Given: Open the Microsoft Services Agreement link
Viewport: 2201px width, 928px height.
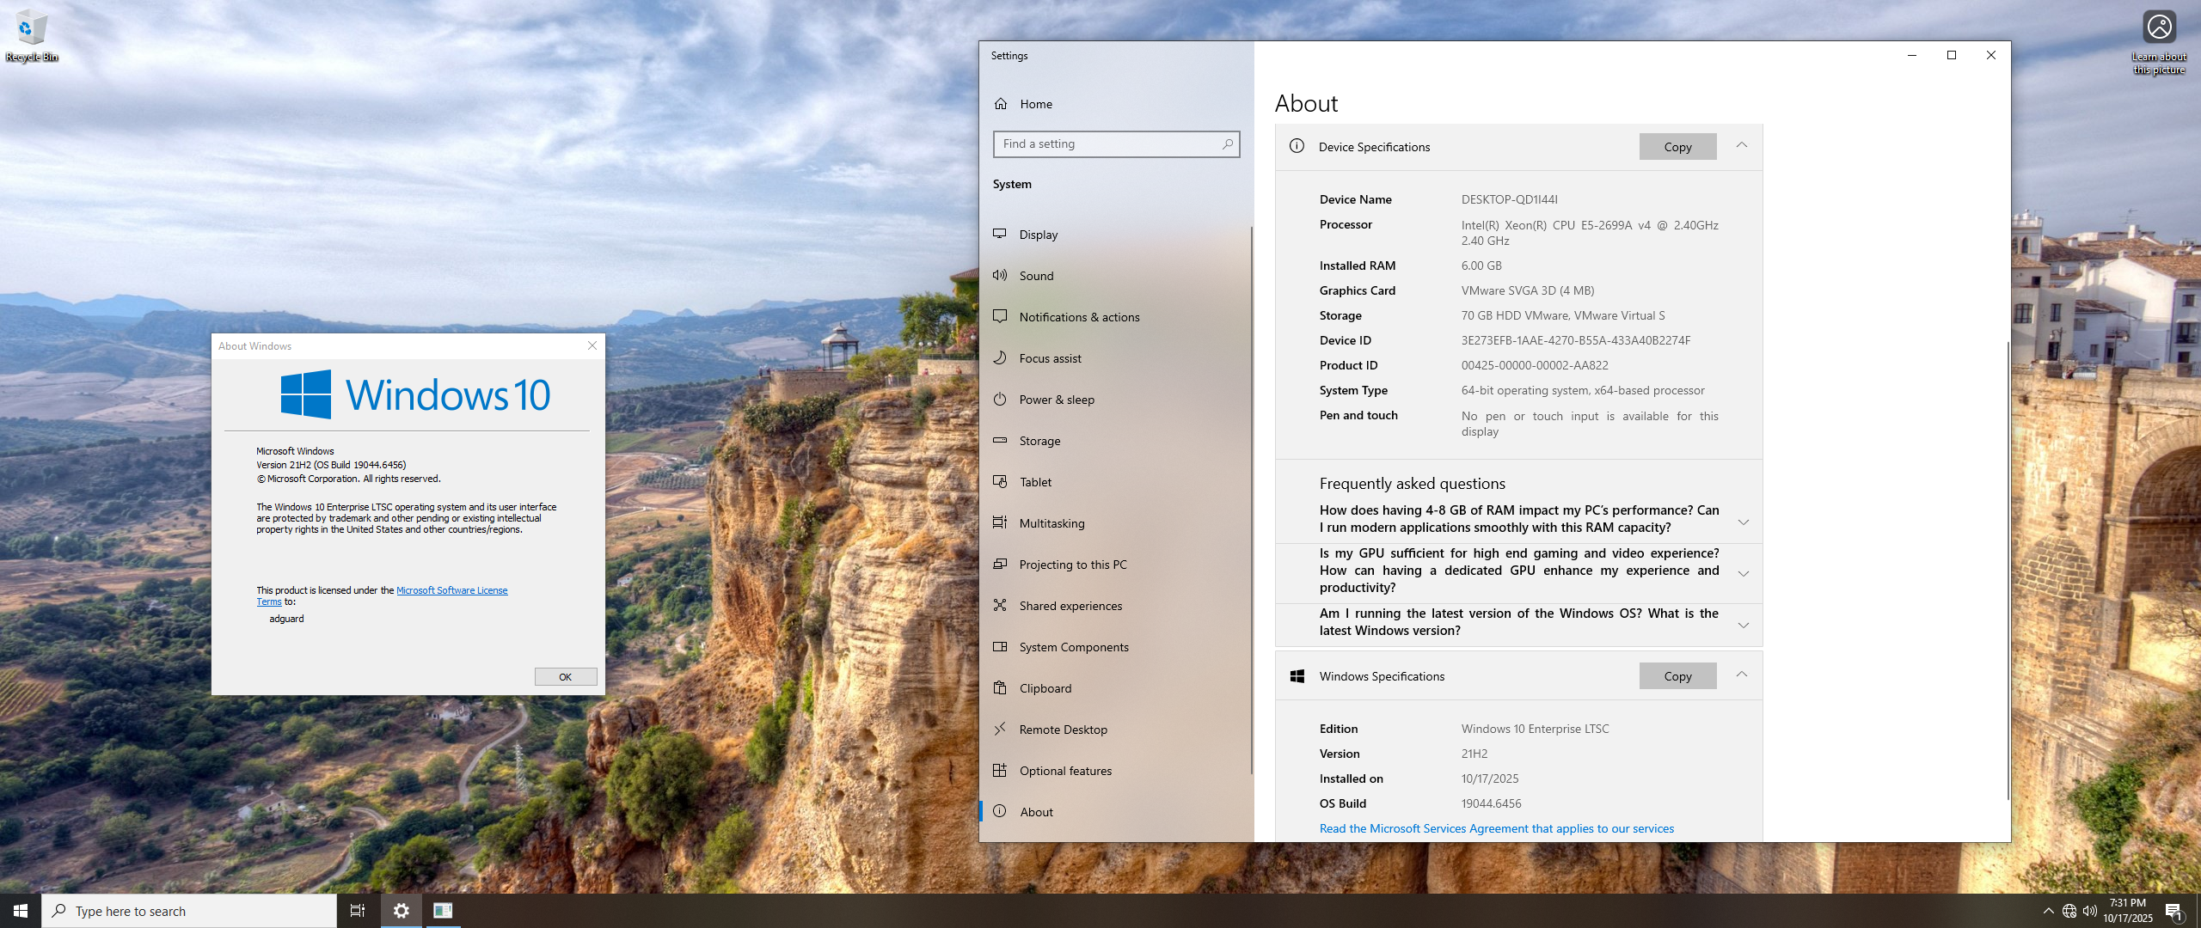Looking at the screenshot, I should tap(1496, 828).
